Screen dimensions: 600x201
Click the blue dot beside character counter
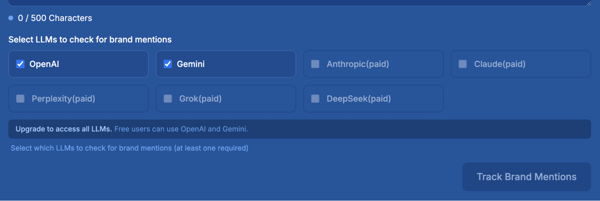pyautogui.click(x=11, y=18)
